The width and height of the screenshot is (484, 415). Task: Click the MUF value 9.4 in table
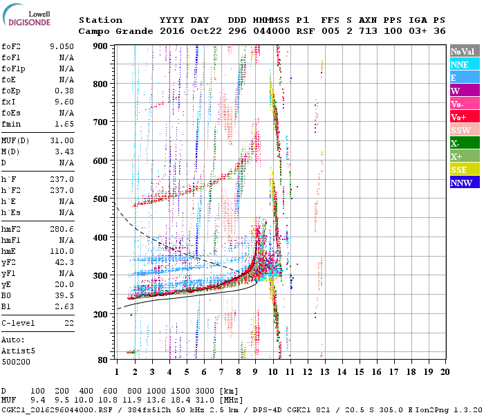[37, 400]
